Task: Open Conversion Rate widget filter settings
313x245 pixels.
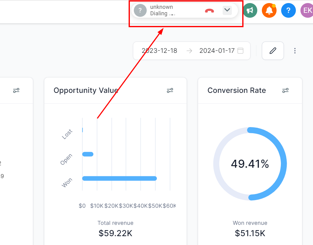Action: 285,90
